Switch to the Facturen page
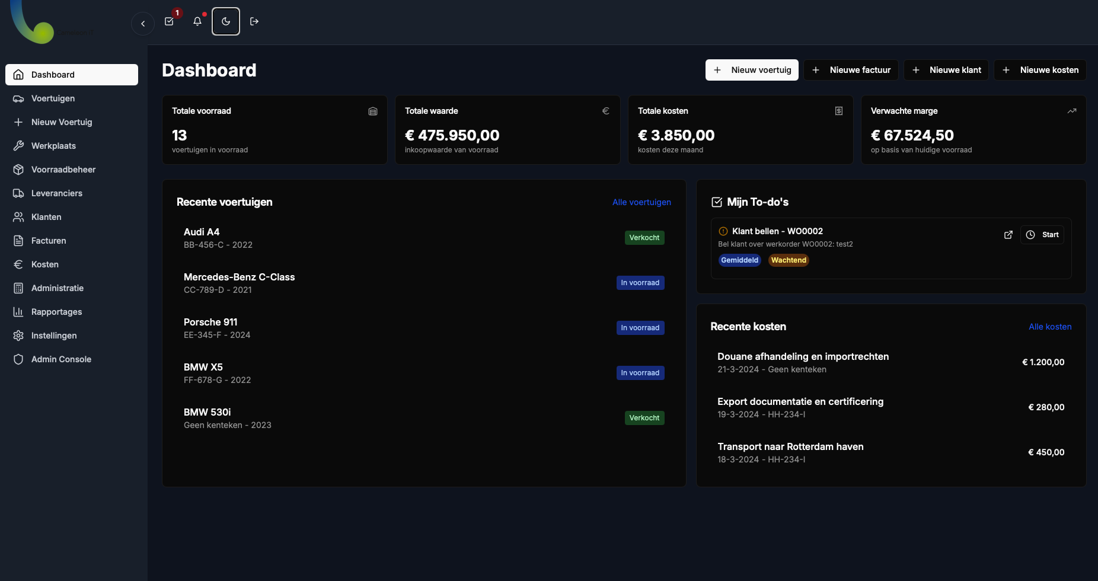Screen dimensions: 1098x581 pos(49,240)
